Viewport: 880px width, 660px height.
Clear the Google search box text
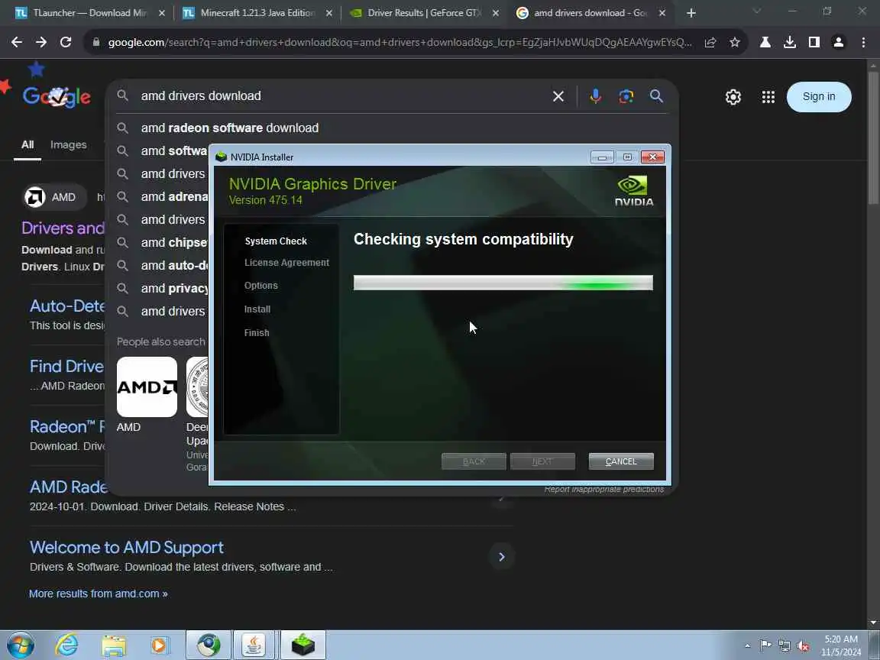558,96
